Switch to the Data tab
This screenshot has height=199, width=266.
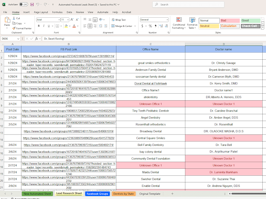point(69,12)
